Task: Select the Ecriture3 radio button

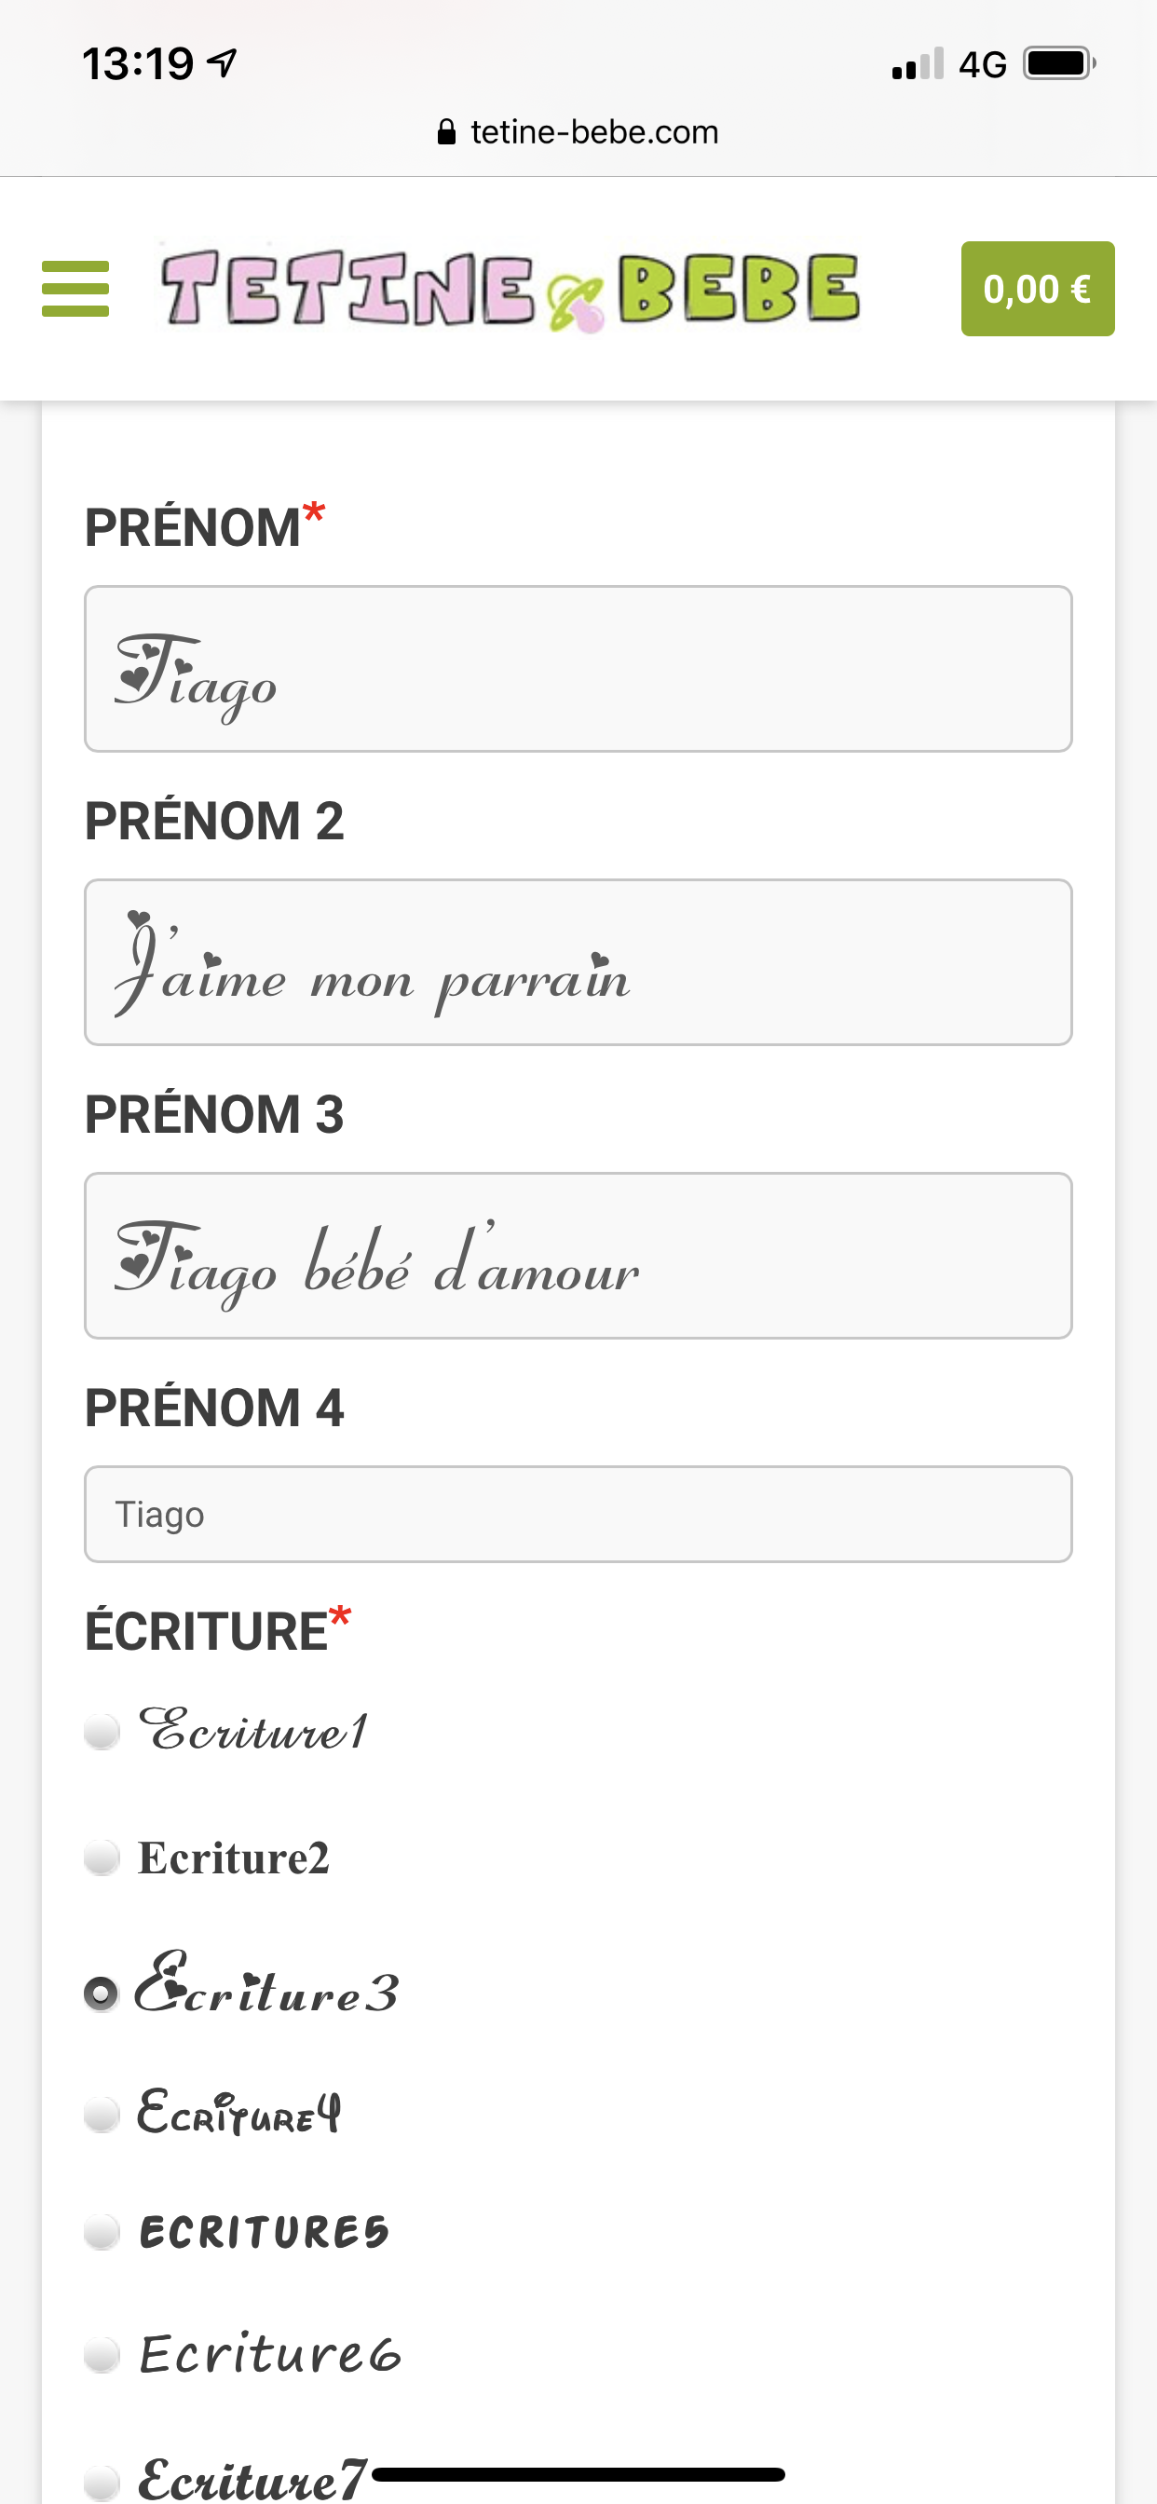Action: pos(102,1994)
